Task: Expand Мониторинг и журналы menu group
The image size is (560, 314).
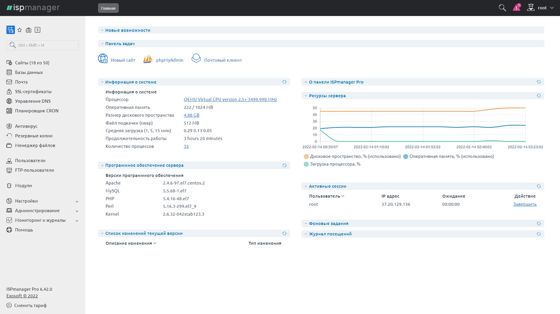Action: [x=42, y=220]
